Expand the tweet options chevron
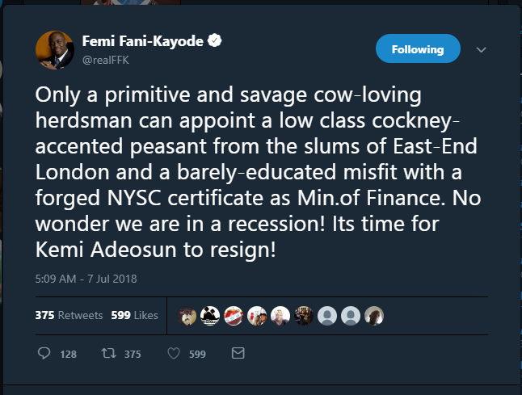This screenshot has height=395, width=522. 482,49
